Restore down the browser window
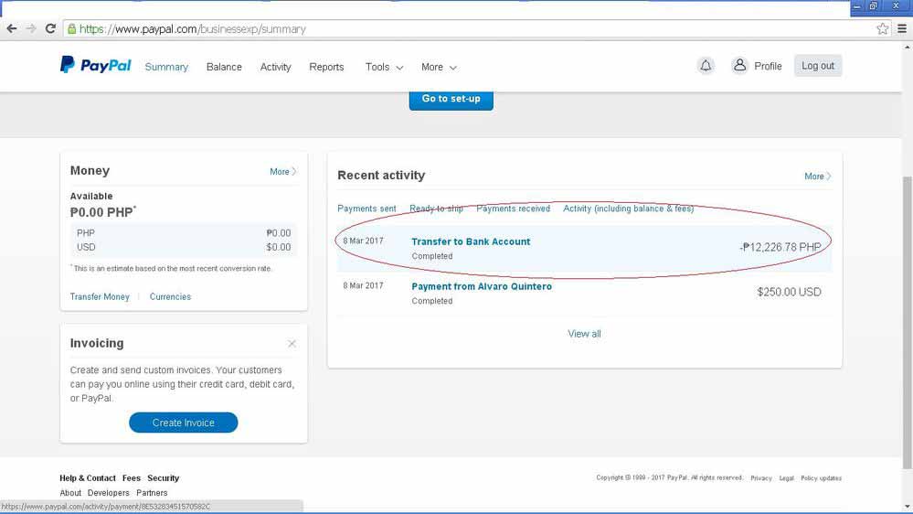 click(x=874, y=6)
